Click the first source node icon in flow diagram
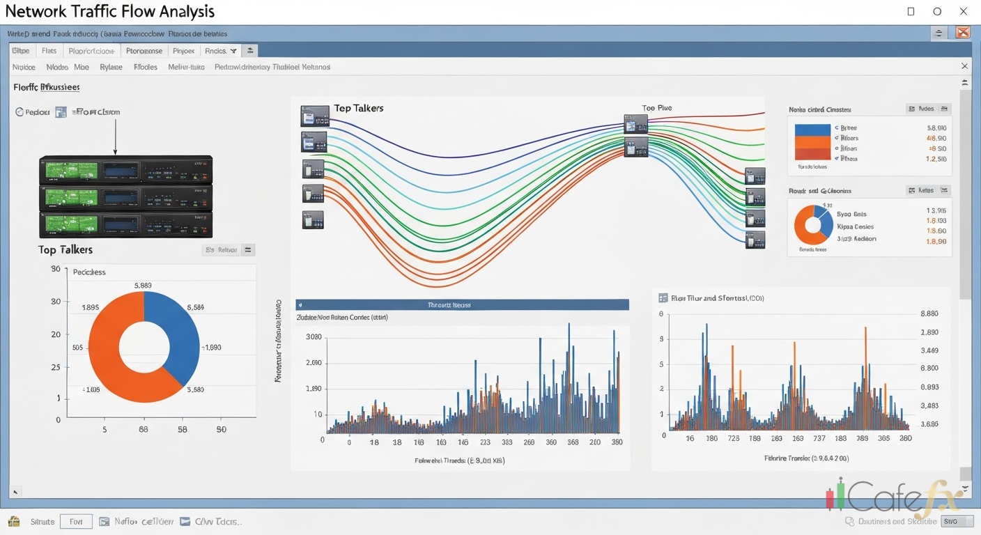Image resolution: width=981 pixels, height=535 pixels. coord(314,116)
